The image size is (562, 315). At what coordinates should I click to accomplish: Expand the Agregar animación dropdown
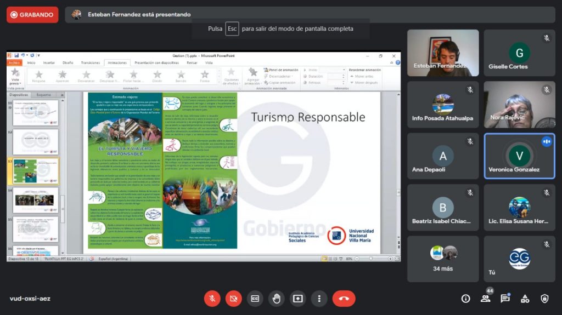coord(252,81)
